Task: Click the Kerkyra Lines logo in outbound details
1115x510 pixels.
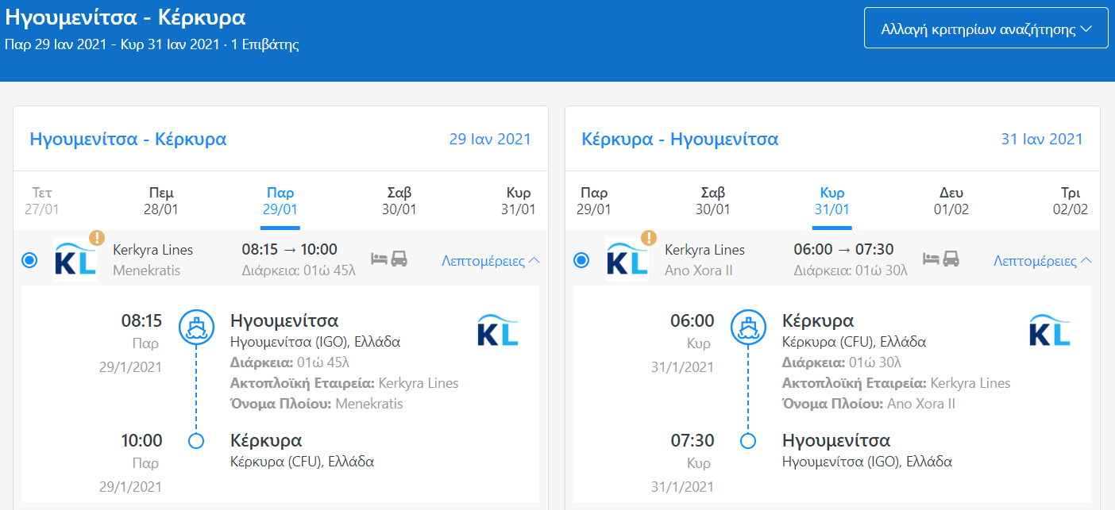Action: point(498,331)
